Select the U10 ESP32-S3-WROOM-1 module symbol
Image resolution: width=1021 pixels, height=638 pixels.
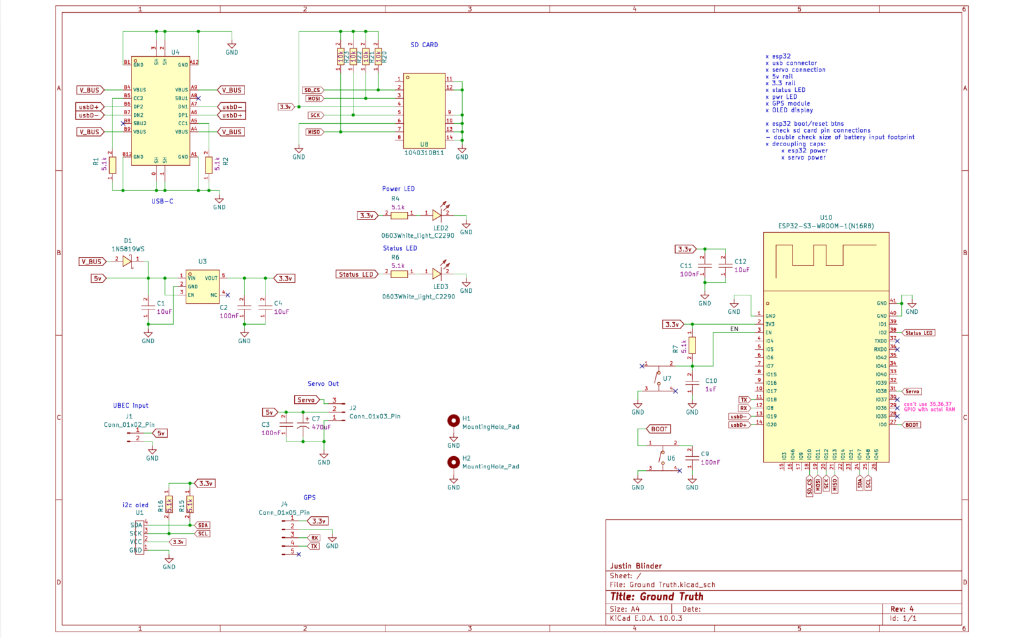826,346
